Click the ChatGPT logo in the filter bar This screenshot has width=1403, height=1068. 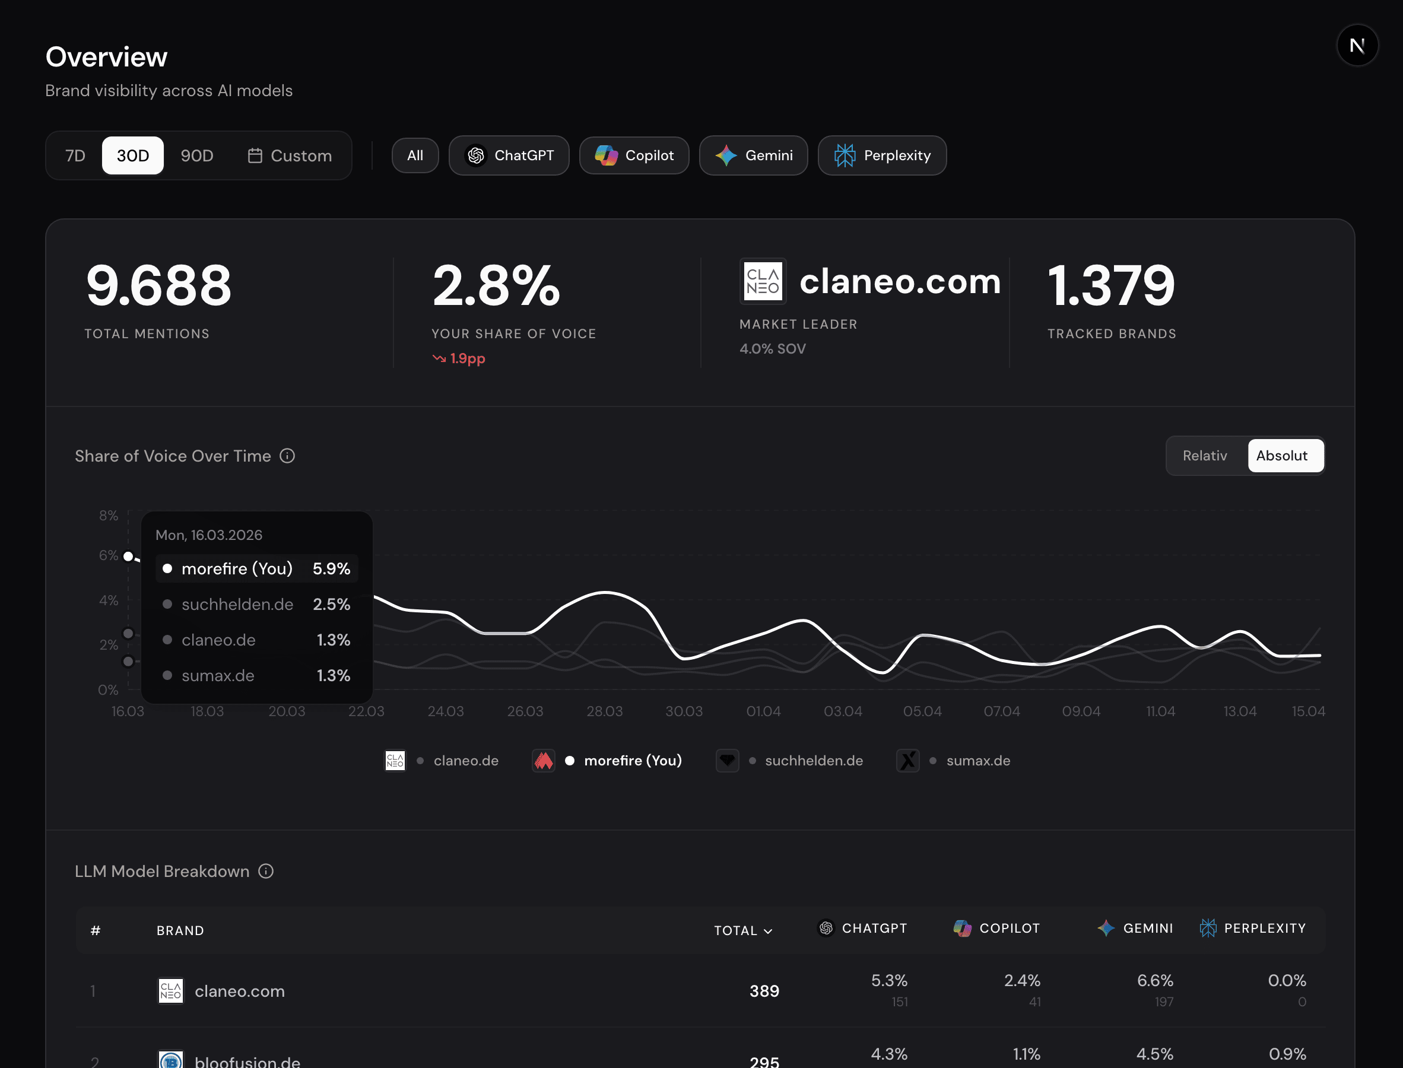click(x=475, y=155)
